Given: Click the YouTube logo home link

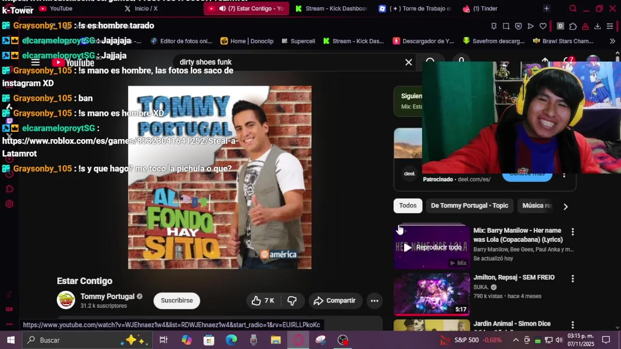Looking at the screenshot, I should pos(73,63).
